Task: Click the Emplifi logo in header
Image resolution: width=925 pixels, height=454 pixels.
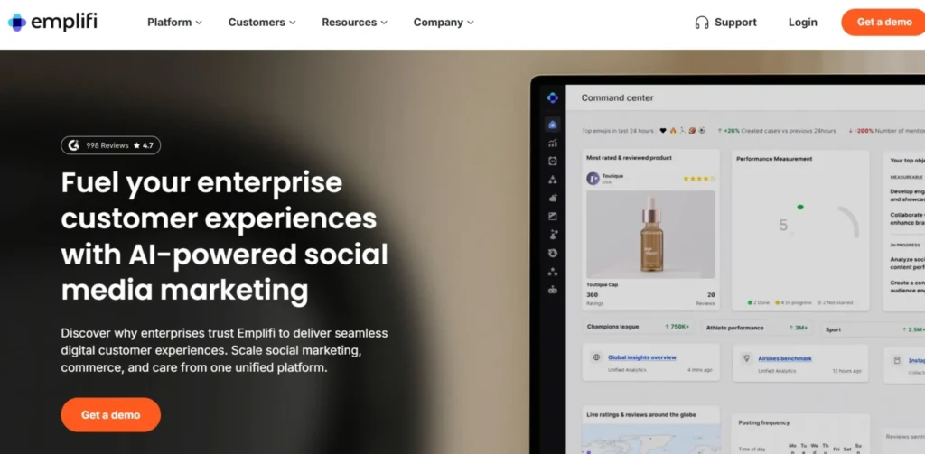Action: coord(52,22)
